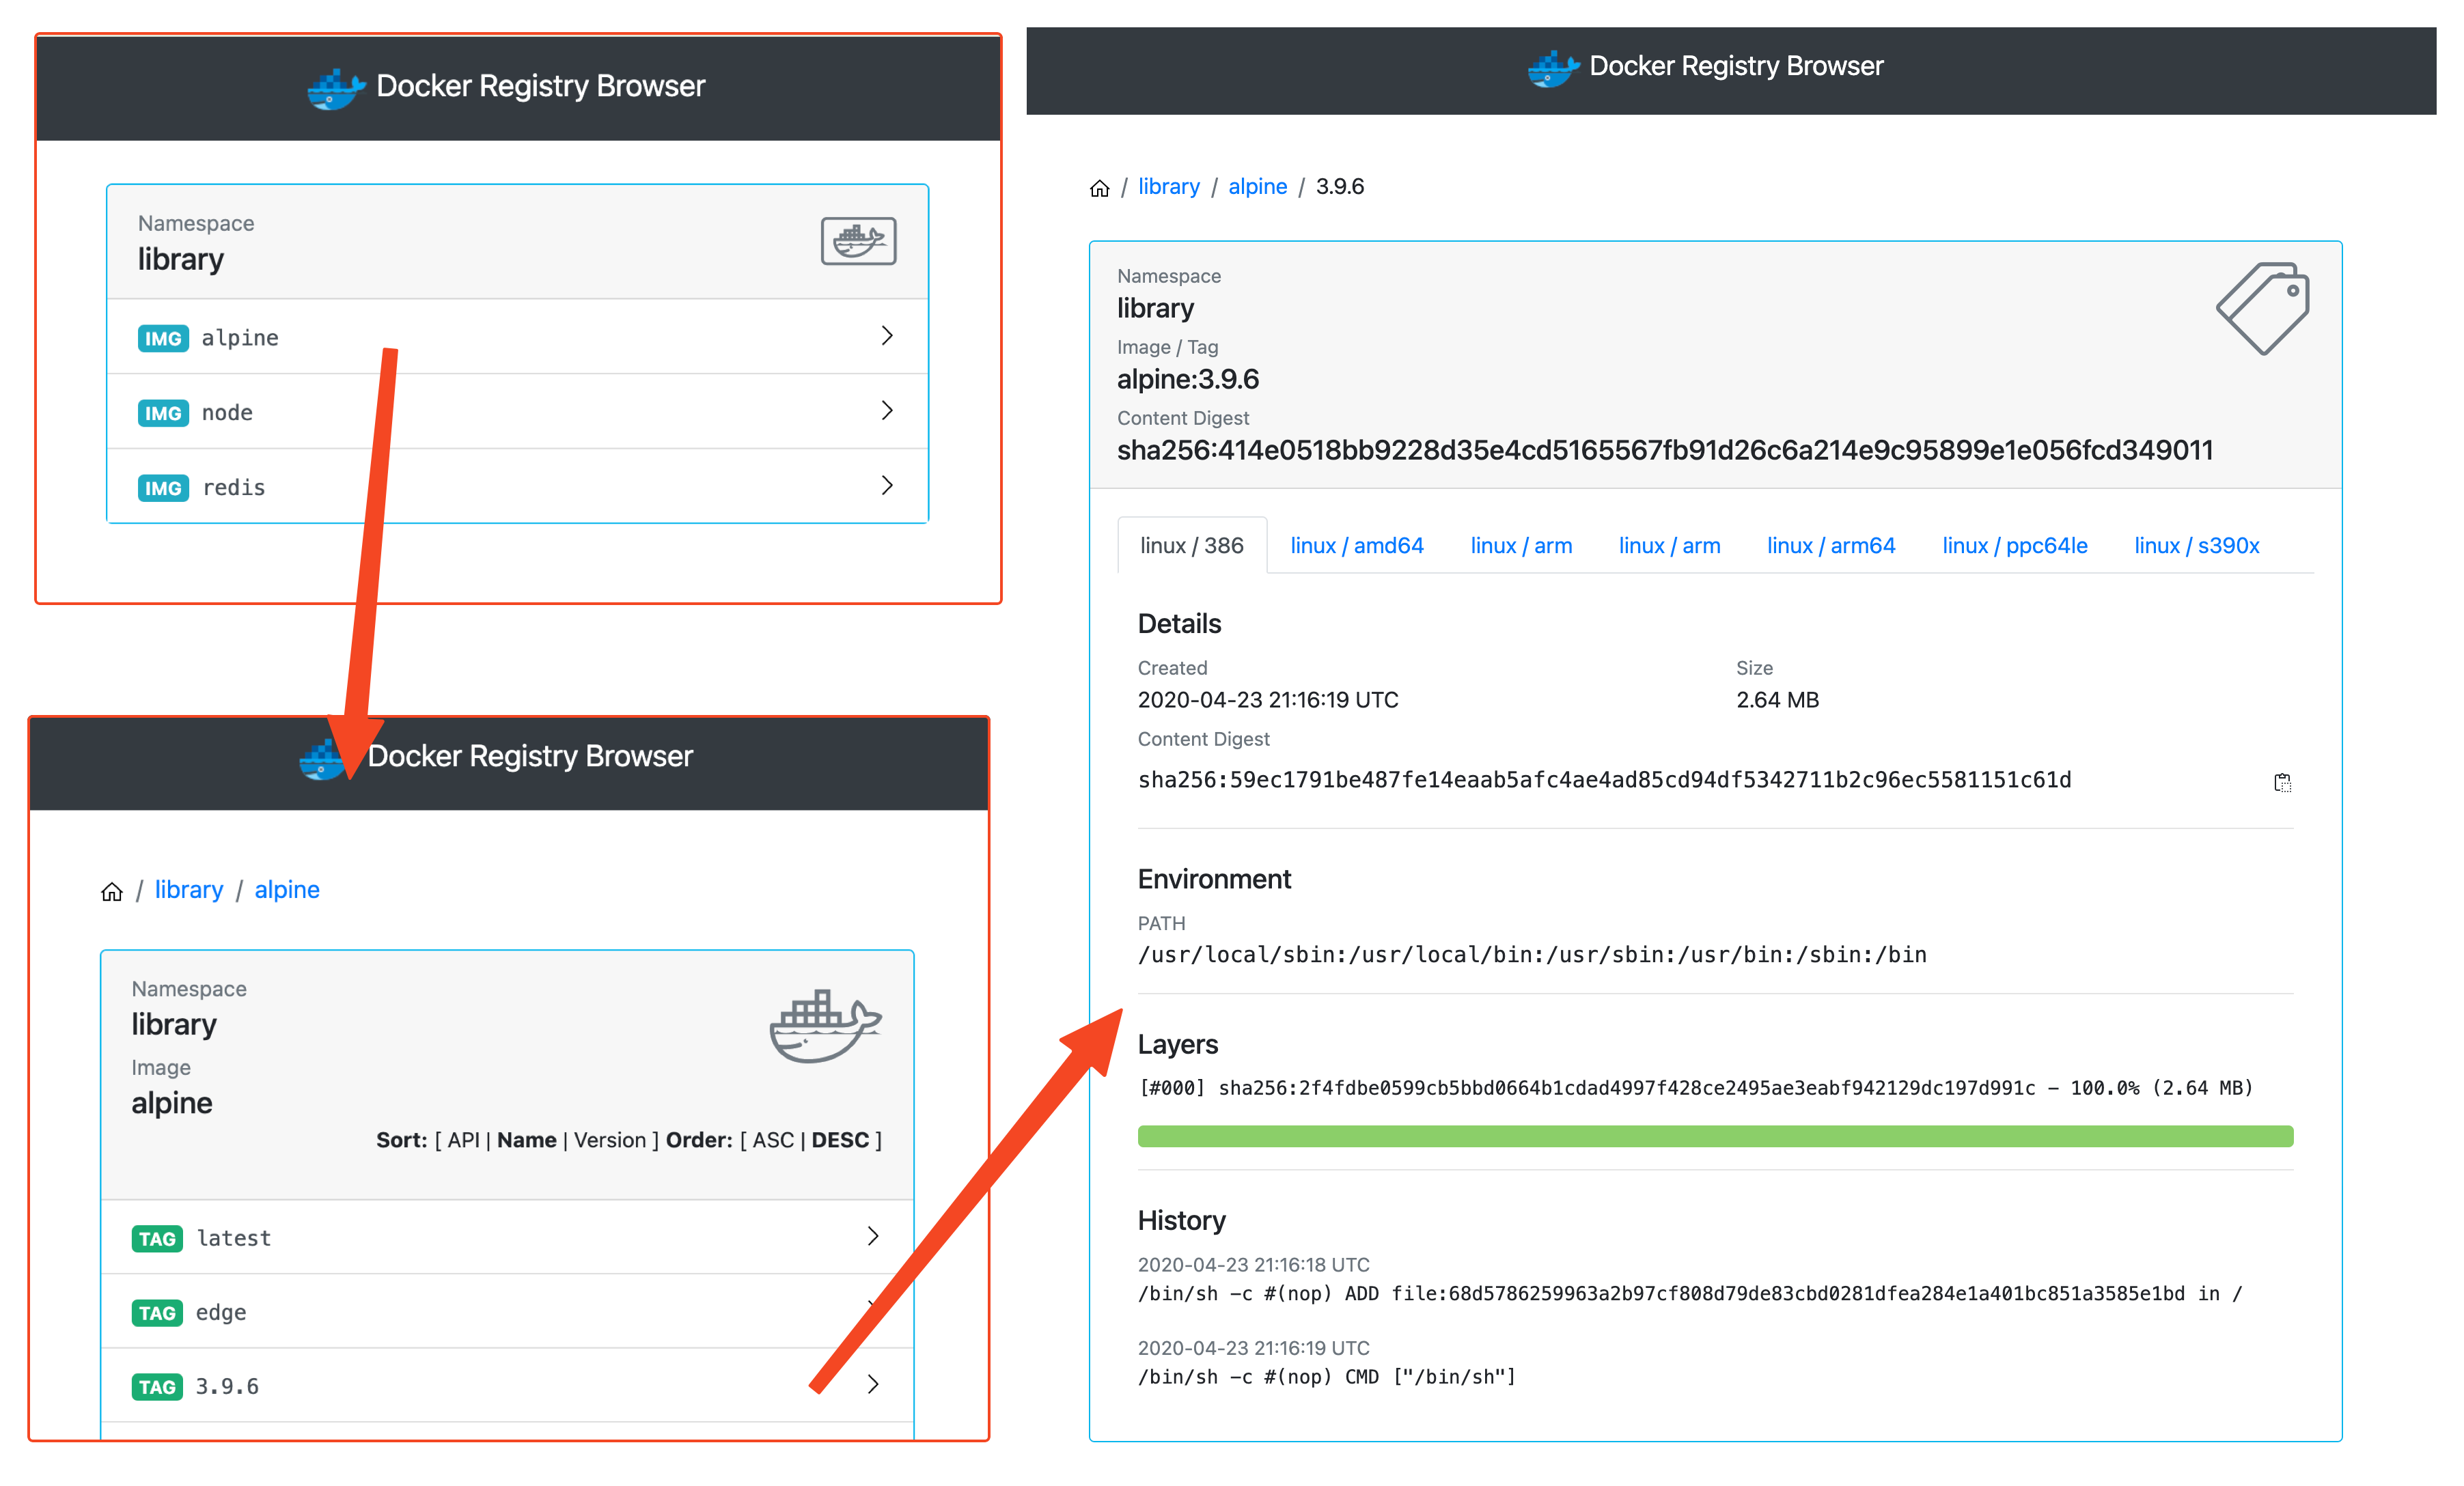
Task: Switch to the linux / ppc64le tab
Action: (2014, 545)
